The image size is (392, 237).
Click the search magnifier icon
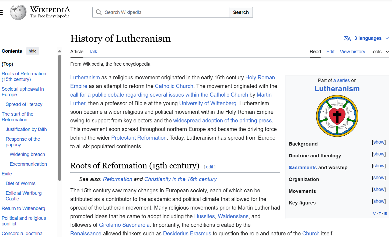tap(99, 12)
